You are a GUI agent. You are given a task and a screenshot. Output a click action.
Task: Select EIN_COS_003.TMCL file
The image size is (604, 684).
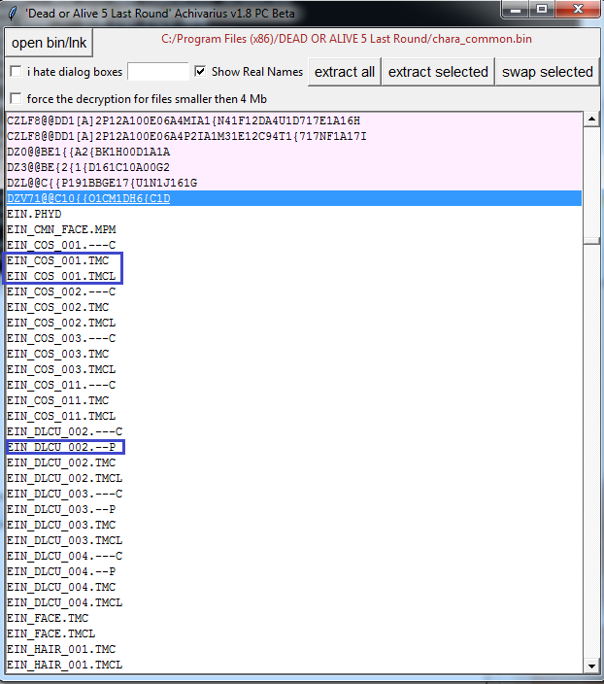[x=294, y=369]
